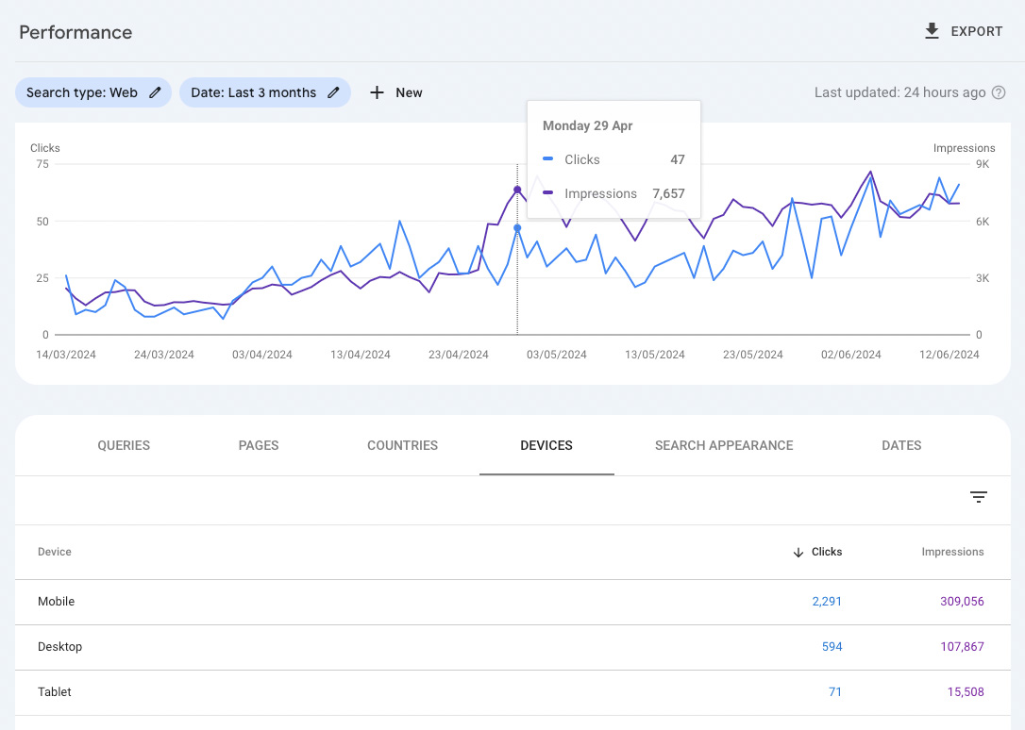Click the Mobile device row
Viewport: 1025px width, 730px height.
[57, 602]
